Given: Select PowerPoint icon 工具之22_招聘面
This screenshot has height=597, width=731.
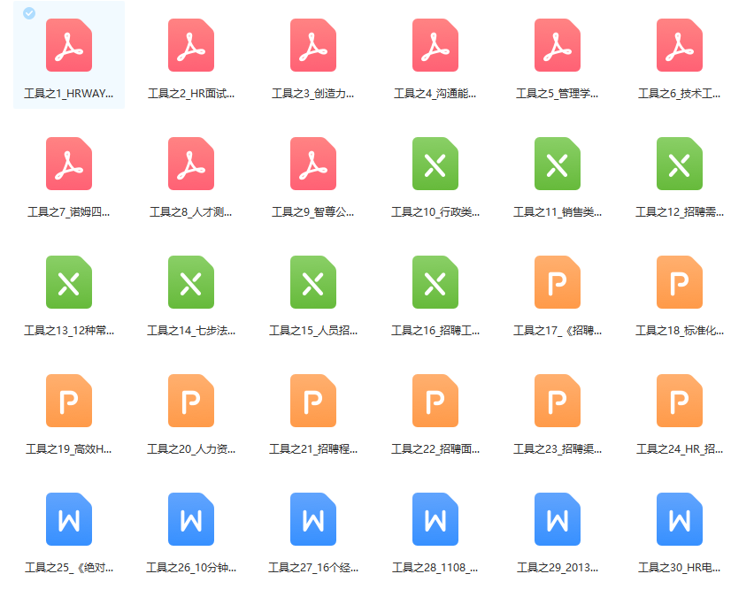Looking at the screenshot, I should click(x=435, y=401).
